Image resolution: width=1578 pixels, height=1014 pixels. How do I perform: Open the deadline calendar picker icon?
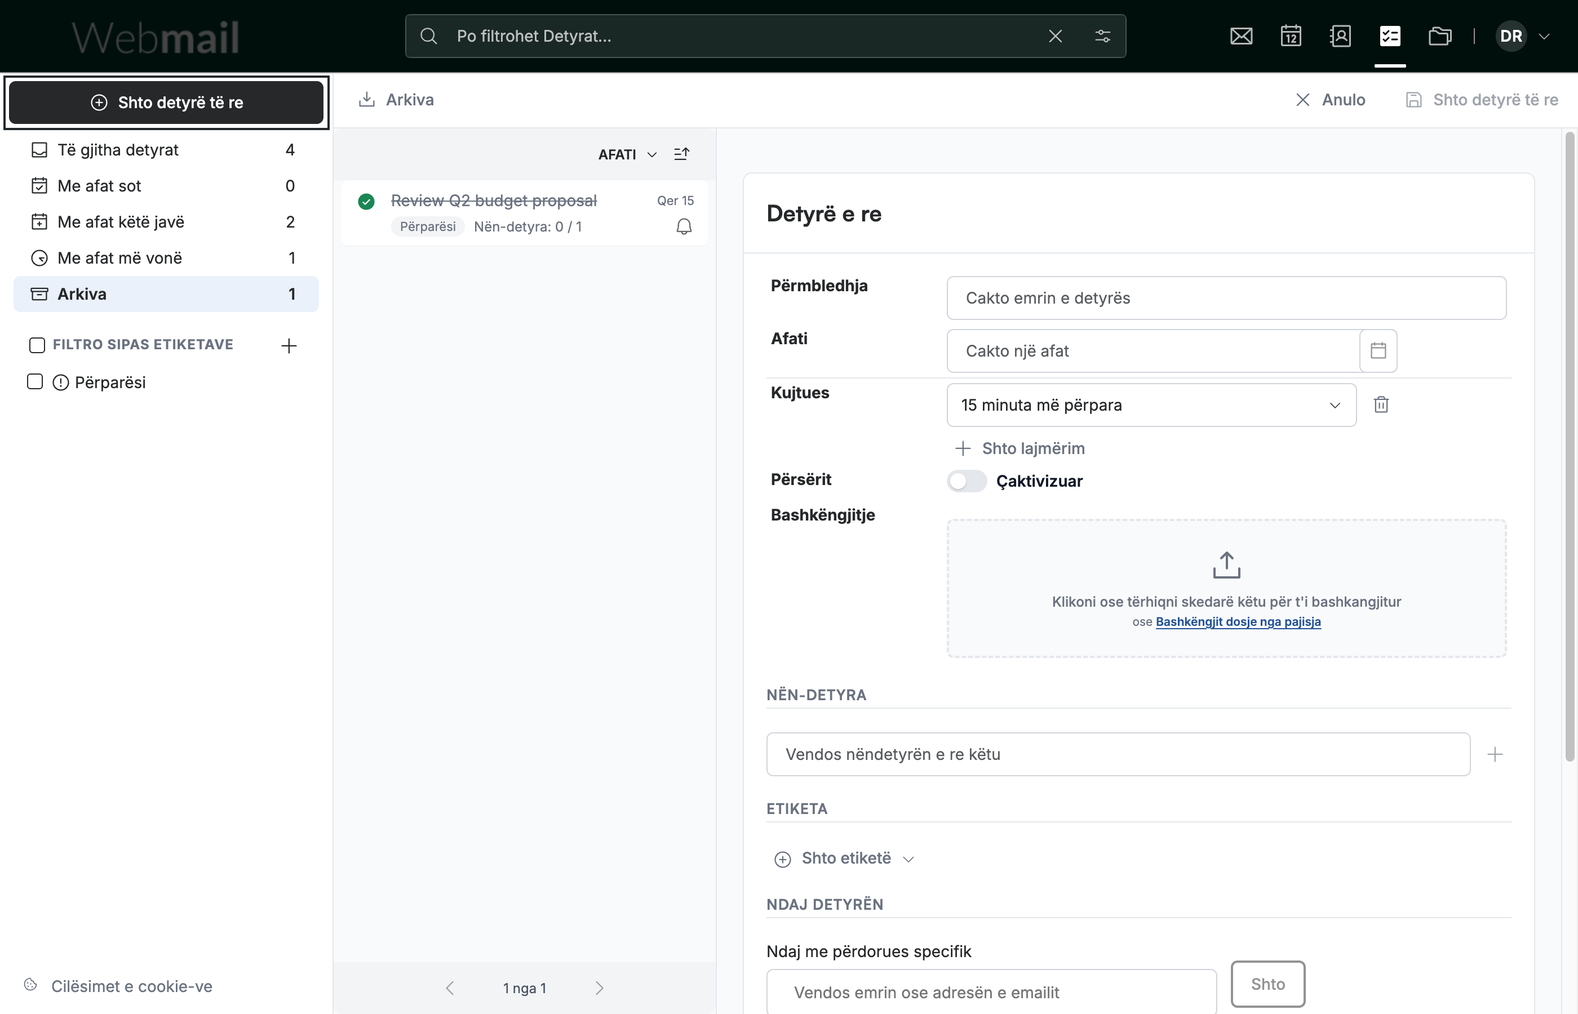tap(1378, 351)
